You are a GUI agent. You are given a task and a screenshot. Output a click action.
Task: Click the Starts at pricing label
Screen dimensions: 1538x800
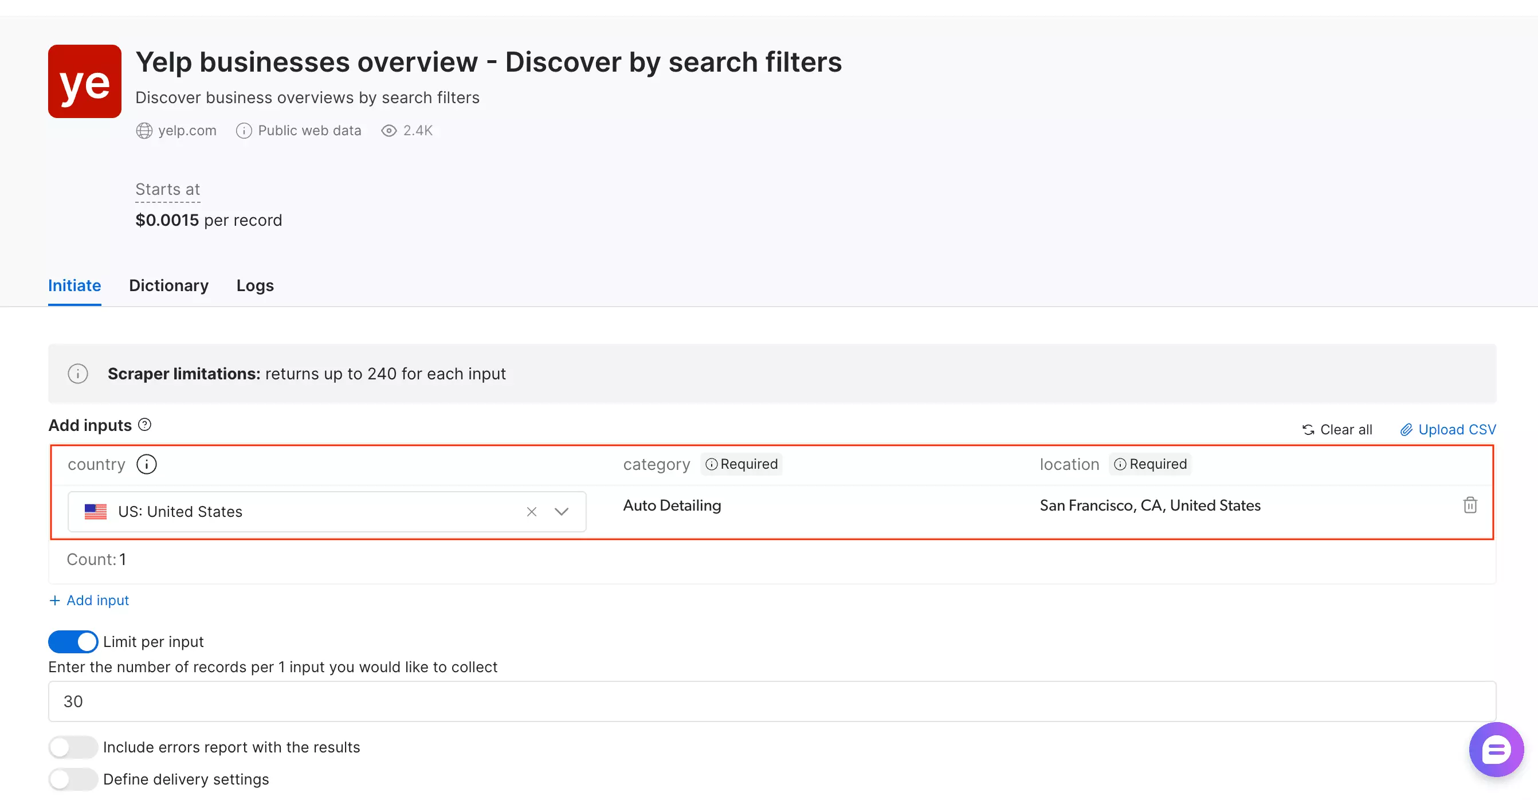167,189
